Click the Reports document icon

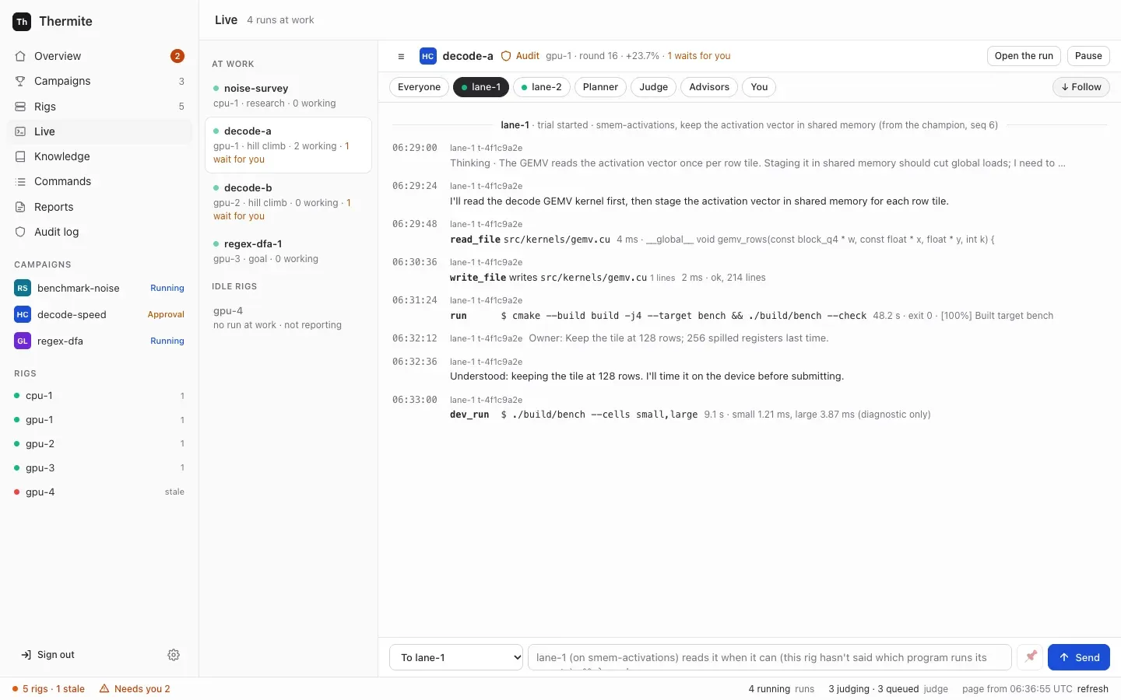click(x=20, y=207)
